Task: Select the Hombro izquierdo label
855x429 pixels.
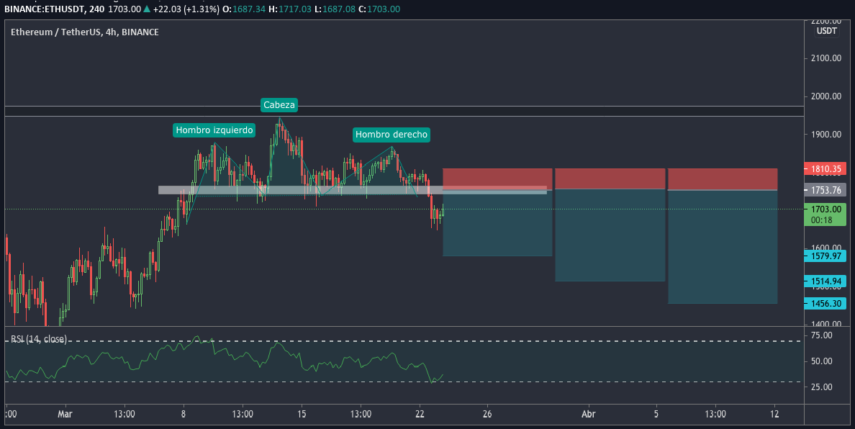Action: [x=214, y=130]
